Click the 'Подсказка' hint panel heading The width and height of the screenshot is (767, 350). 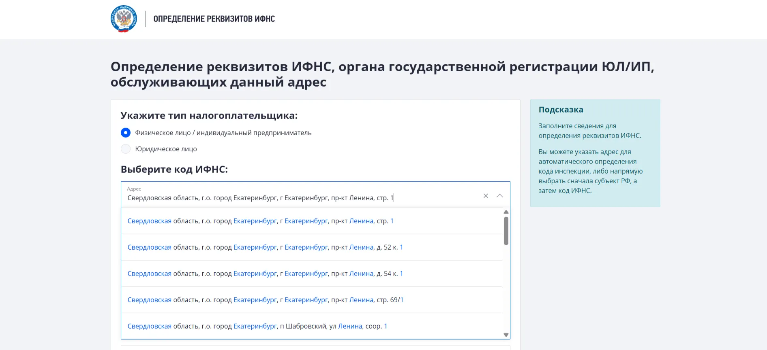pyautogui.click(x=561, y=110)
